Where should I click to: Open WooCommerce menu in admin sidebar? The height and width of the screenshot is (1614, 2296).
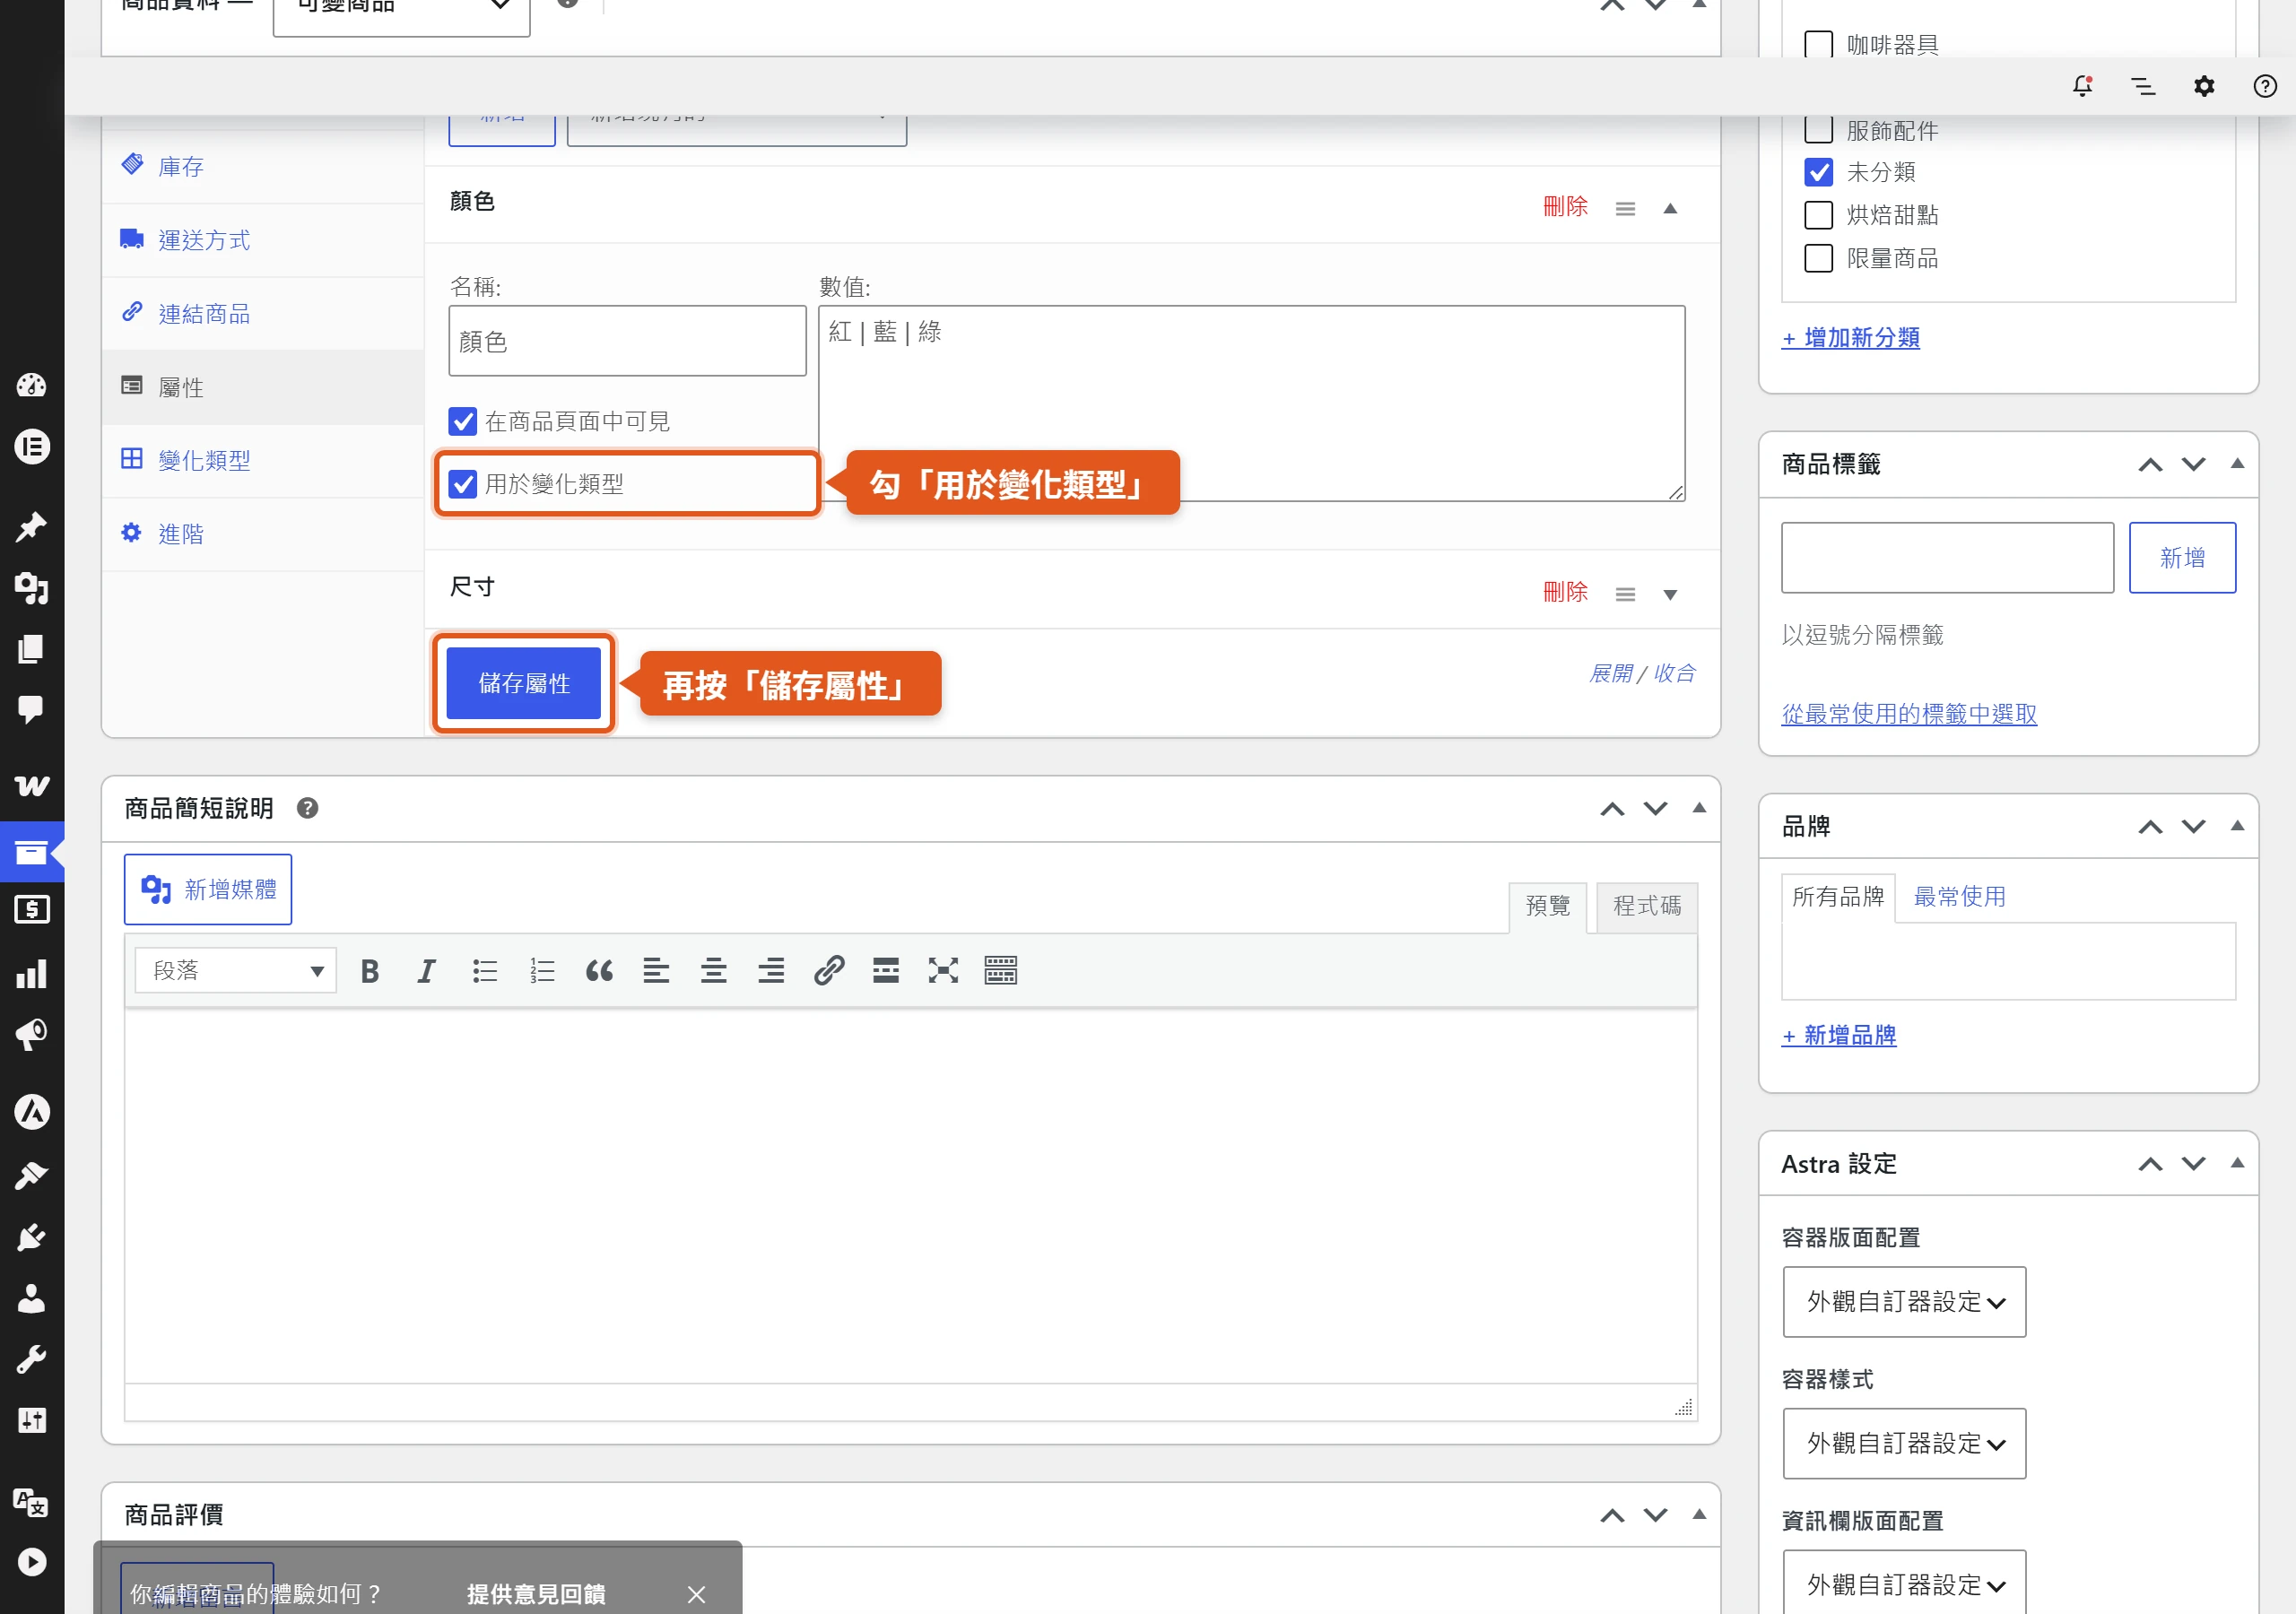[x=32, y=785]
